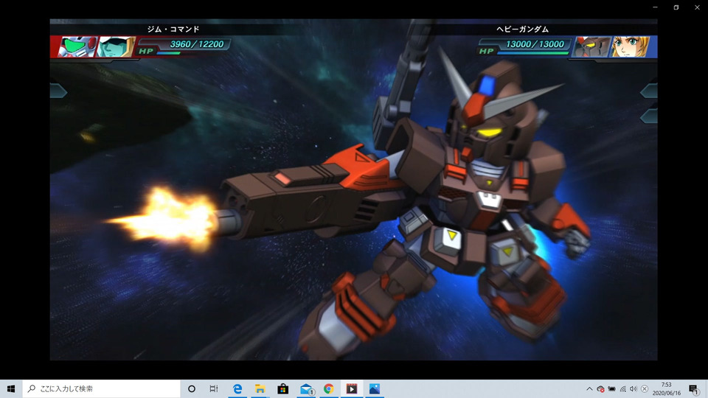708x398 pixels.
Task: Open Action Center notifications icon
Action: click(694, 389)
